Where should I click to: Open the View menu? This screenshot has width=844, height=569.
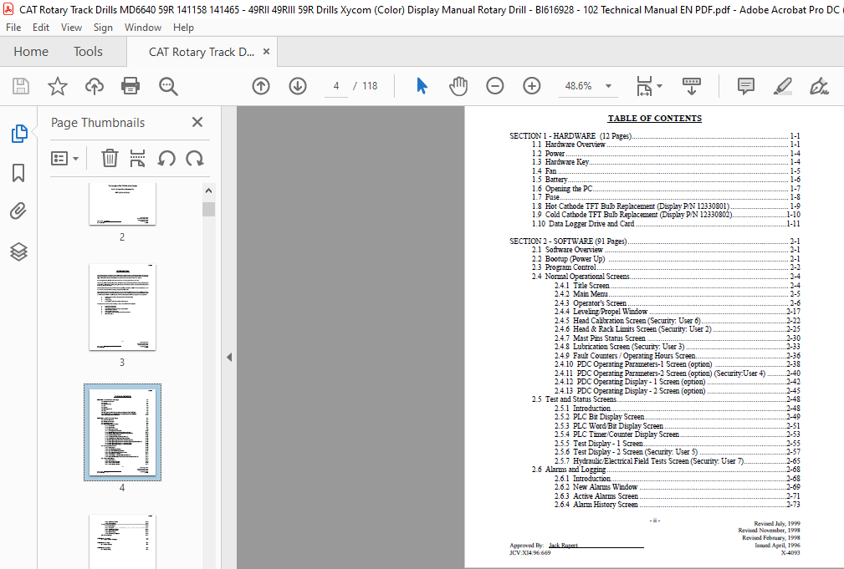click(71, 28)
